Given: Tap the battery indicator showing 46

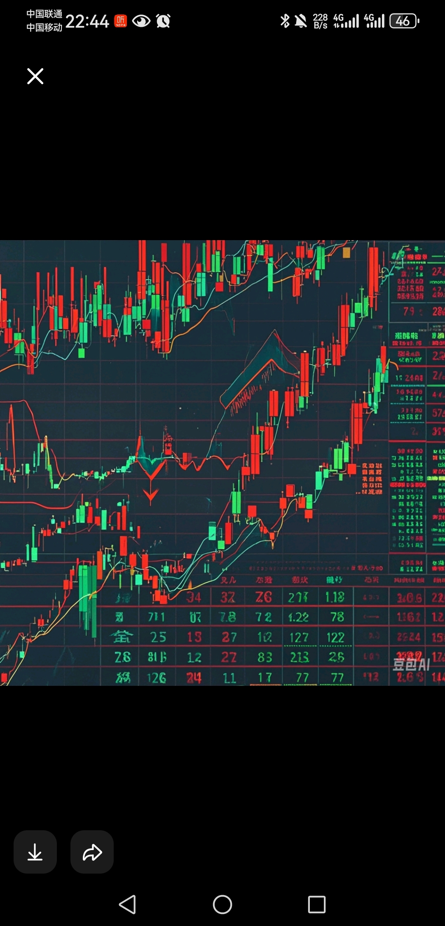Looking at the screenshot, I should 404,21.
